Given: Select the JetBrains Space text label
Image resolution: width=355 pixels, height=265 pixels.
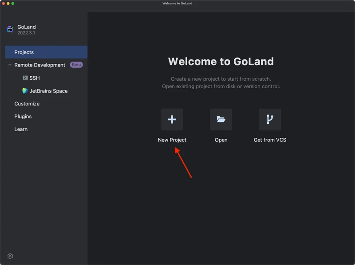Looking at the screenshot, I should [48, 91].
